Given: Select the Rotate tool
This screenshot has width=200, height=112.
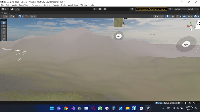Looking at the screenshot, I should 4,29.
